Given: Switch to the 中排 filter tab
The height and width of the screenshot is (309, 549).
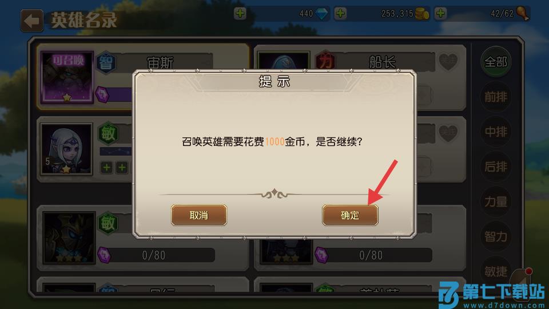Looking at the screenshot, I should pos(495,132).
